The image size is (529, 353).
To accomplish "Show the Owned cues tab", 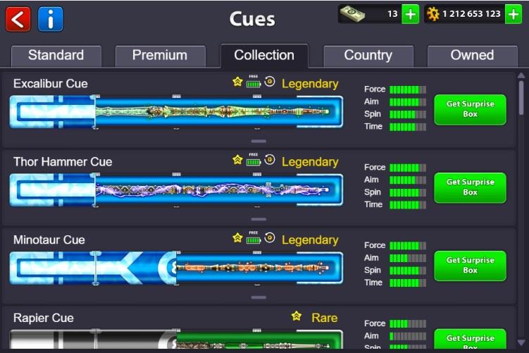I will [473, 56].
